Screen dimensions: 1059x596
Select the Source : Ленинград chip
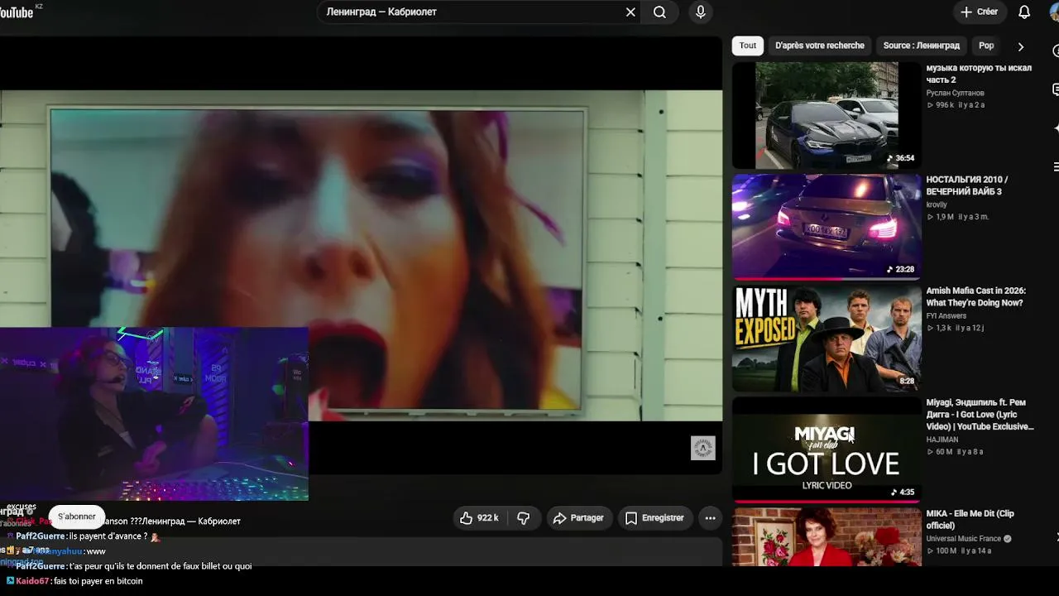(922, 46)
